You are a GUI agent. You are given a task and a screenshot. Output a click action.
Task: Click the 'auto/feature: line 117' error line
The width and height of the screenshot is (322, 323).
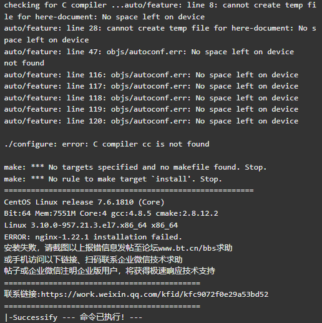151,86
